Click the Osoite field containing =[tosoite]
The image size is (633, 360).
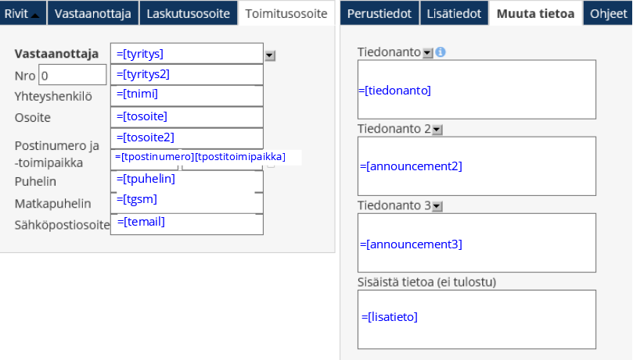tap(186, 117)
